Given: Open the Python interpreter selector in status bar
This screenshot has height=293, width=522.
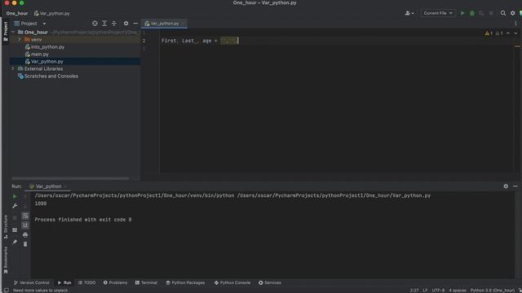Looking at the screenshot, I should pos(493,291).
